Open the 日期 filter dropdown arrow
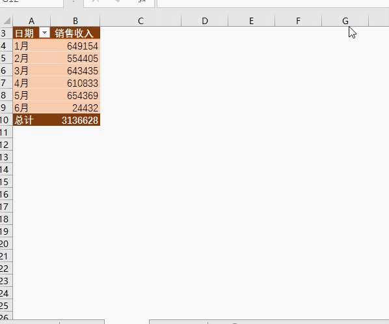This screenshot has width=389, height=324. point(45,33)
